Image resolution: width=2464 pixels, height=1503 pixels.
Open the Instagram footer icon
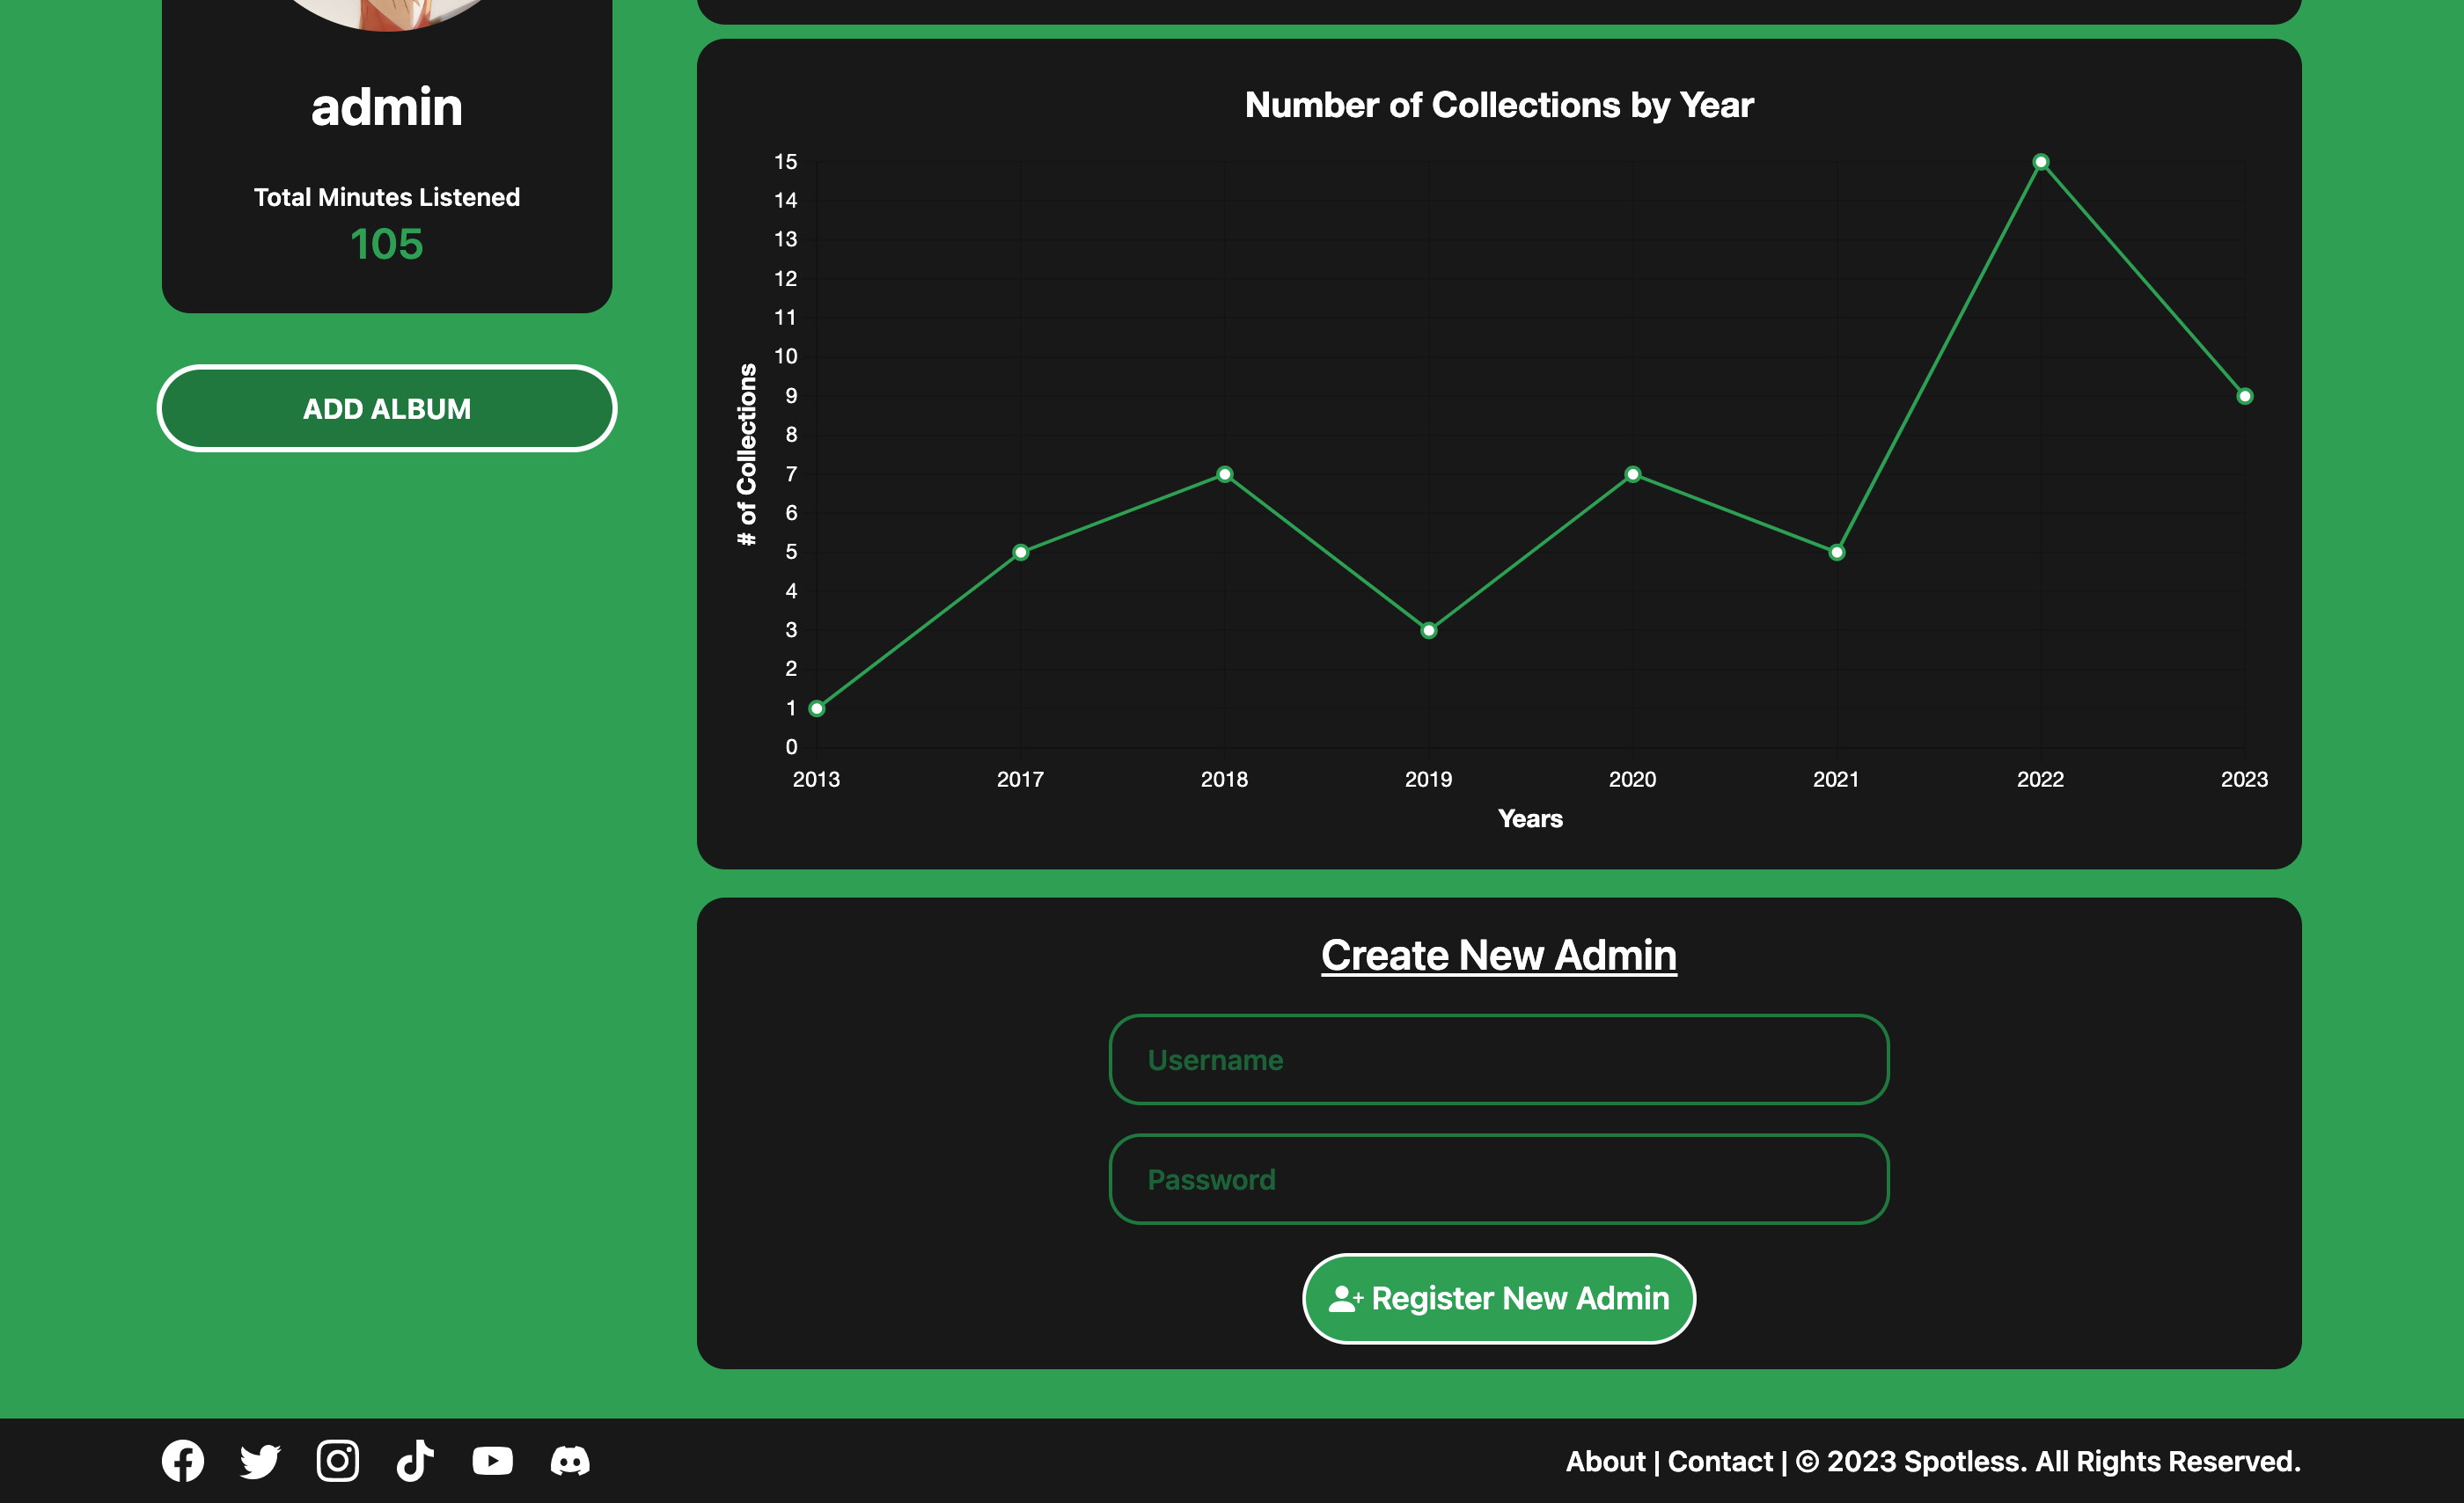tap(338, 1461)
